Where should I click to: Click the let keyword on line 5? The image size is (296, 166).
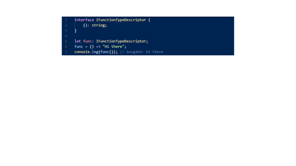click(78, 41)
